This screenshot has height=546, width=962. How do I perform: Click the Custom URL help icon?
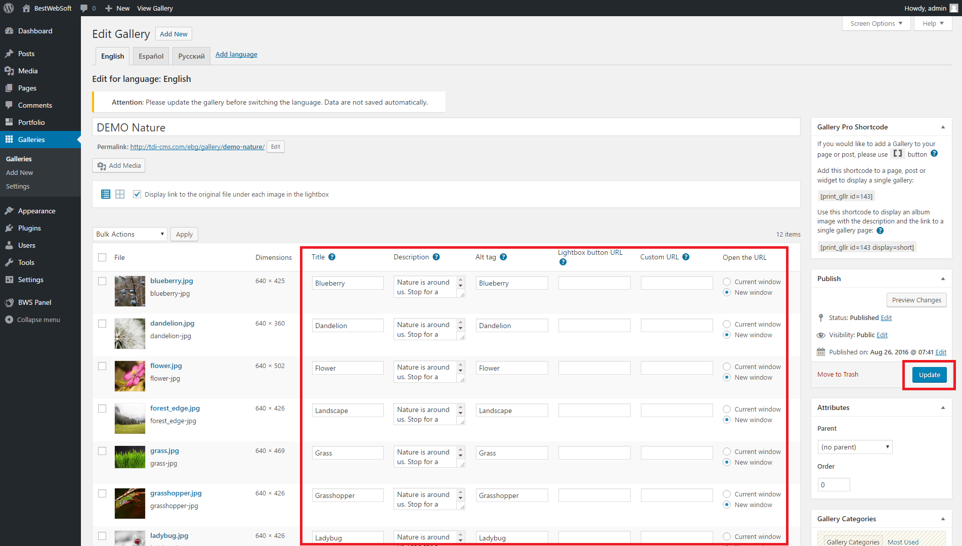click(x=686, y=257)
